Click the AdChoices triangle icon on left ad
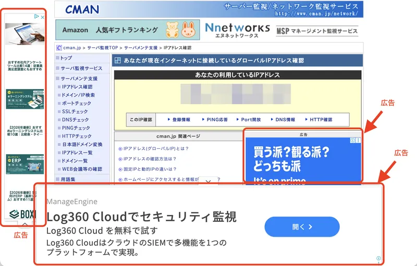The height and width of the screenshot is (266, 417). [x=36, y=17]
